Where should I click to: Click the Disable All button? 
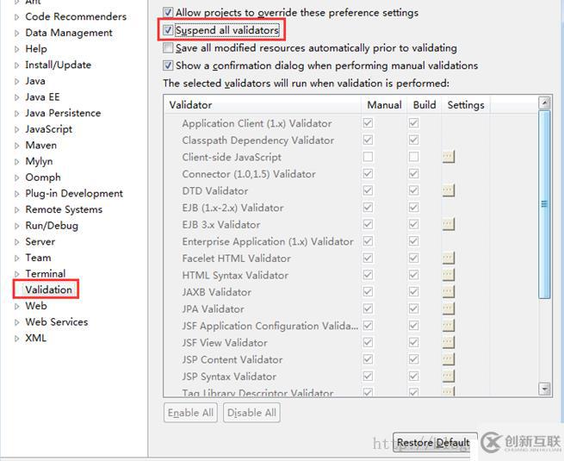[251, 413]
